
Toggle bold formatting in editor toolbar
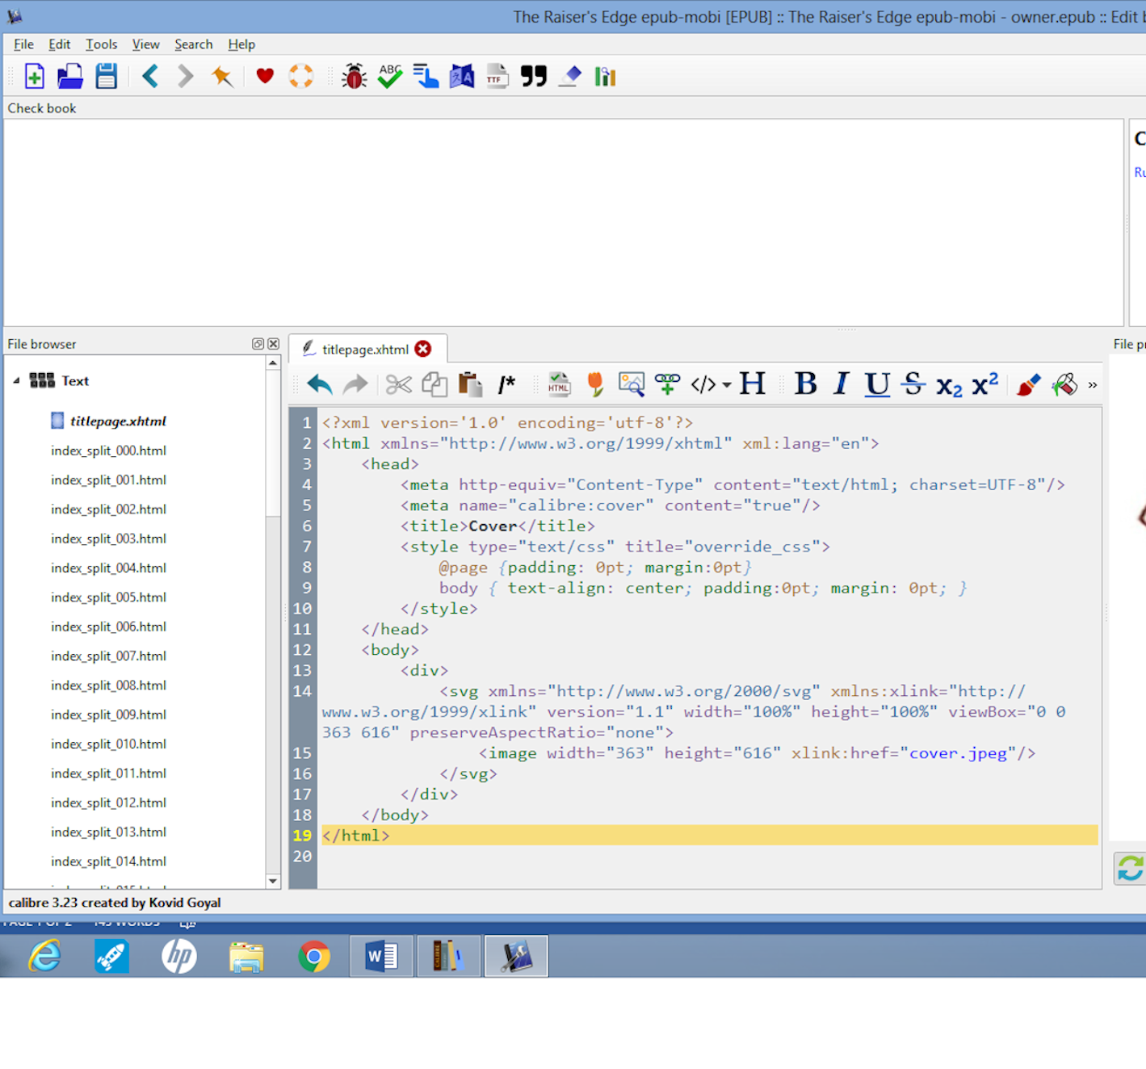pyautogui.click(x=805, y=384)
